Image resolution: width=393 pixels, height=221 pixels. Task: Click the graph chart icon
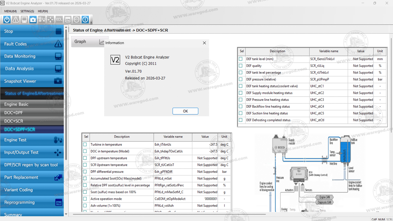click(102, 42)
